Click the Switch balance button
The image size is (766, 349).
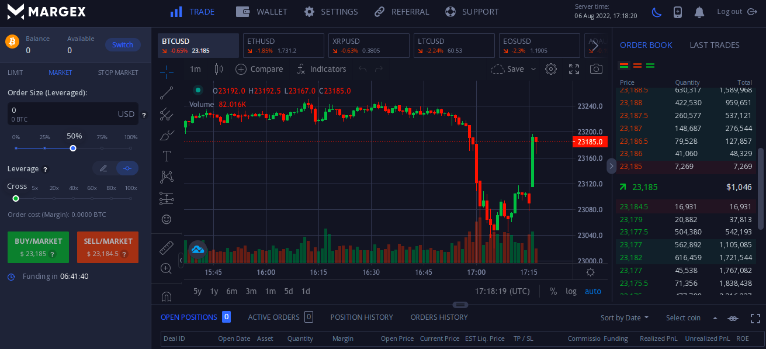tap(123, 45)
